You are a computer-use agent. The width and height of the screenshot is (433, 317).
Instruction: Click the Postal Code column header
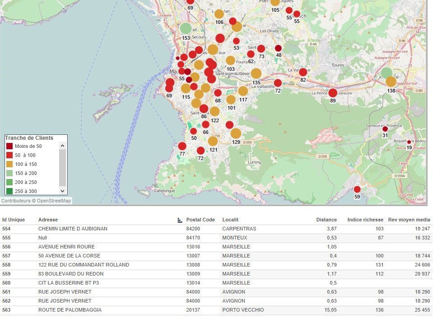pos(200,220)
